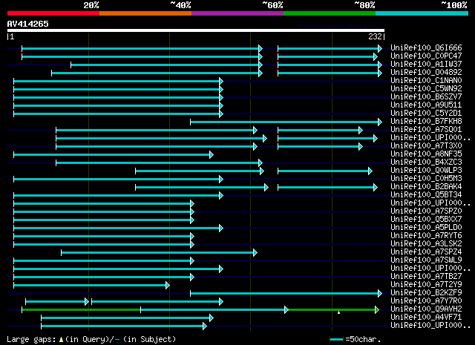The image size is (475, 345).
Task: Select the UniRef100_A7SPZ4 label
Action: click(426, 252)
